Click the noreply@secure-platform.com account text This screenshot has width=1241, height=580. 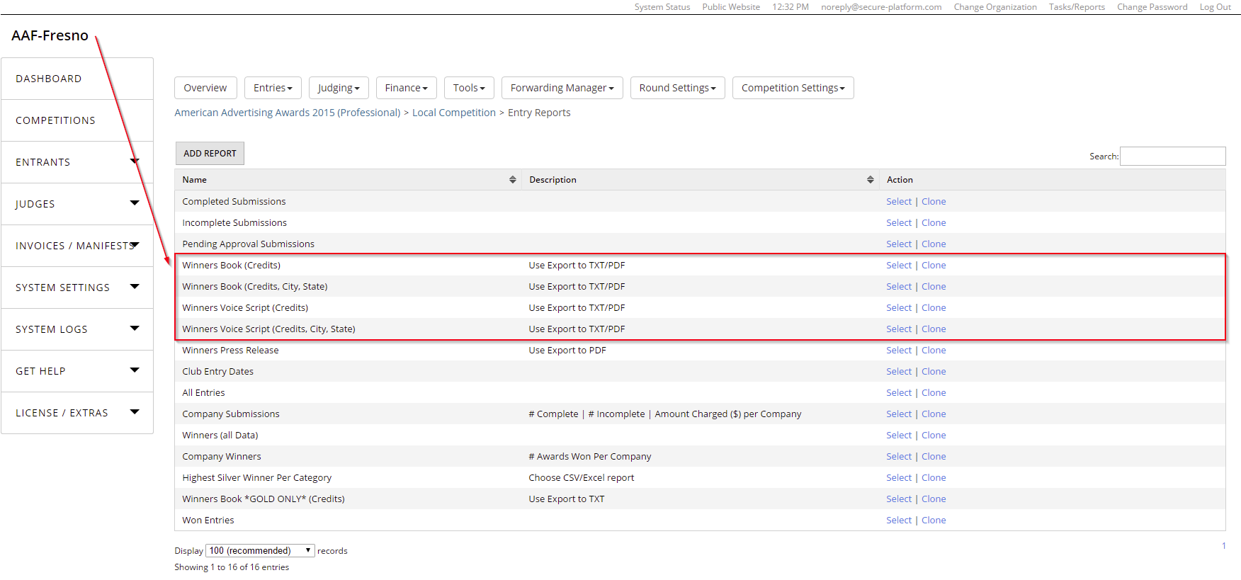(881, 7)
